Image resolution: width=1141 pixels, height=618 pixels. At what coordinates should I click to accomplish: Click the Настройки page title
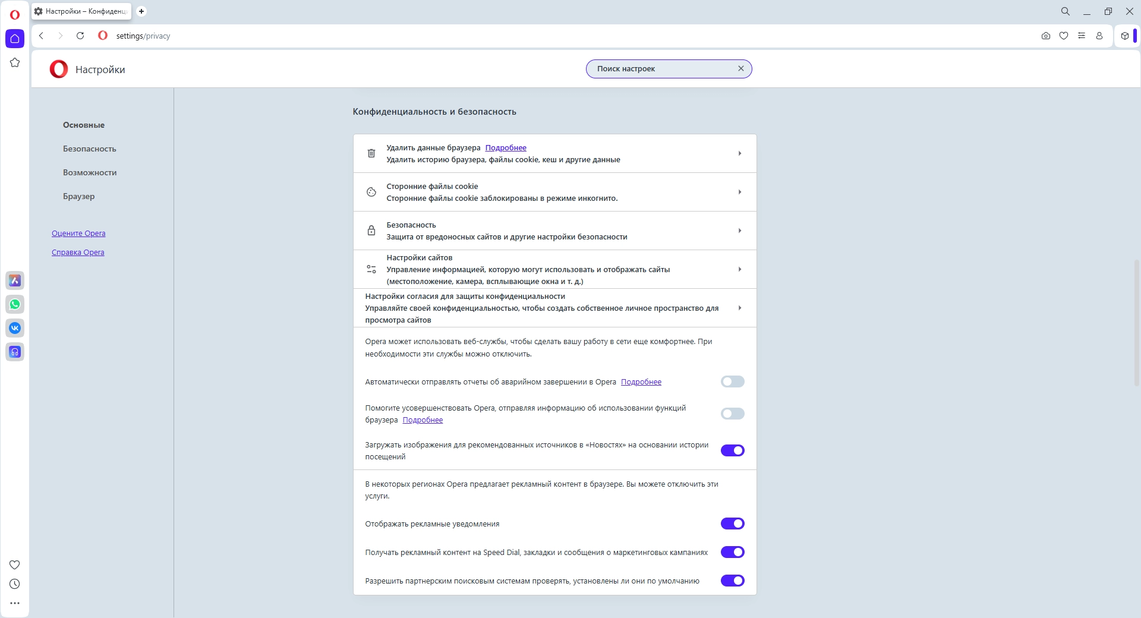click(x=100, y=70)
